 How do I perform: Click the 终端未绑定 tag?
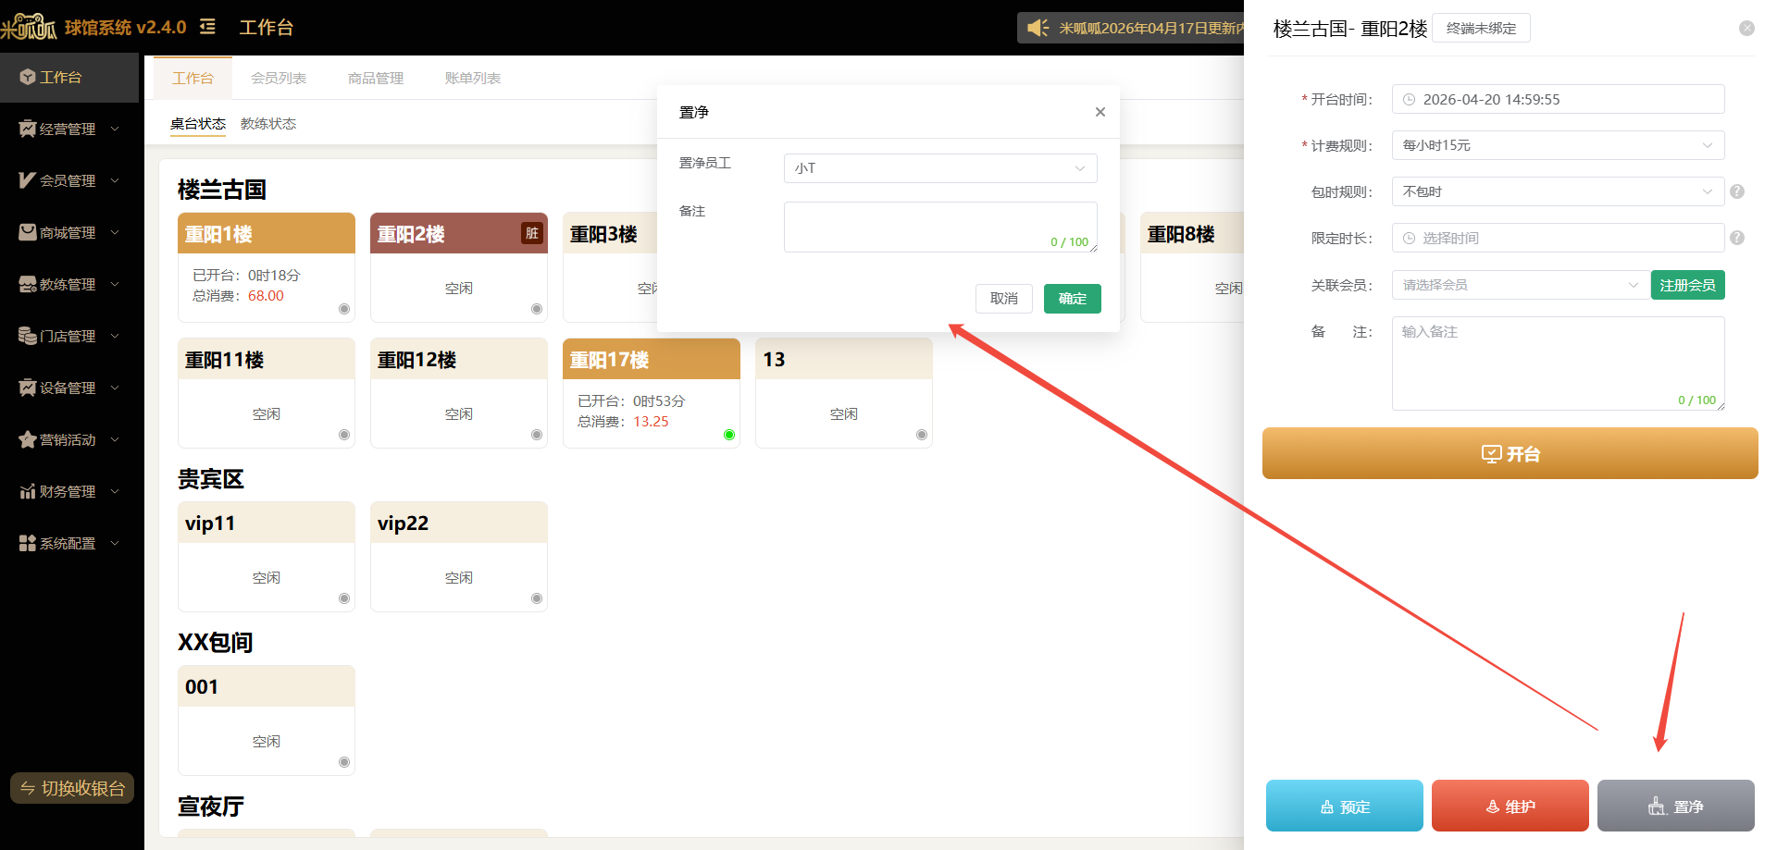(x=1482, y=28)
